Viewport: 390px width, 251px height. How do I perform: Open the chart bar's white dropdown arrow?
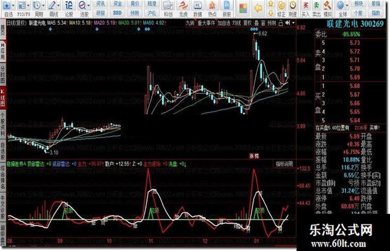click(293, 23)
